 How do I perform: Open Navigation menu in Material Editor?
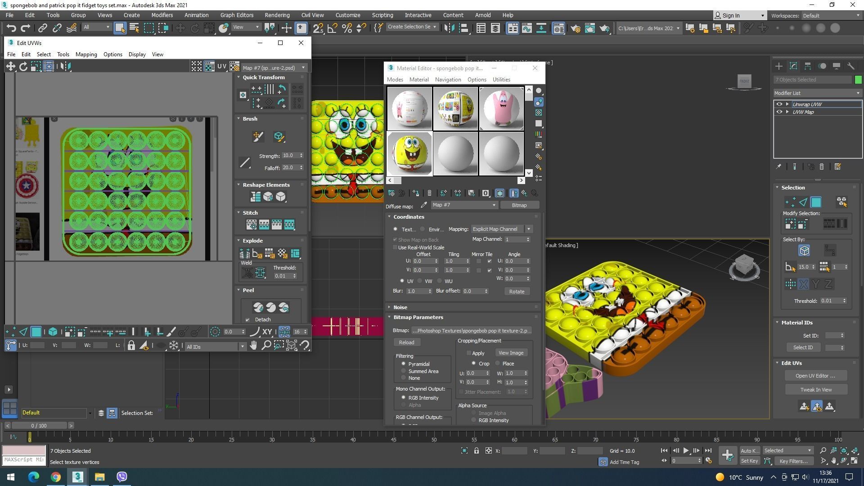click(x=448, y=79)
